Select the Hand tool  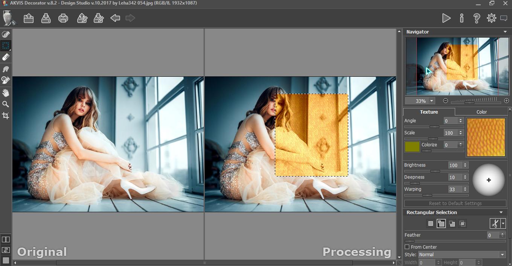[6, 93]
